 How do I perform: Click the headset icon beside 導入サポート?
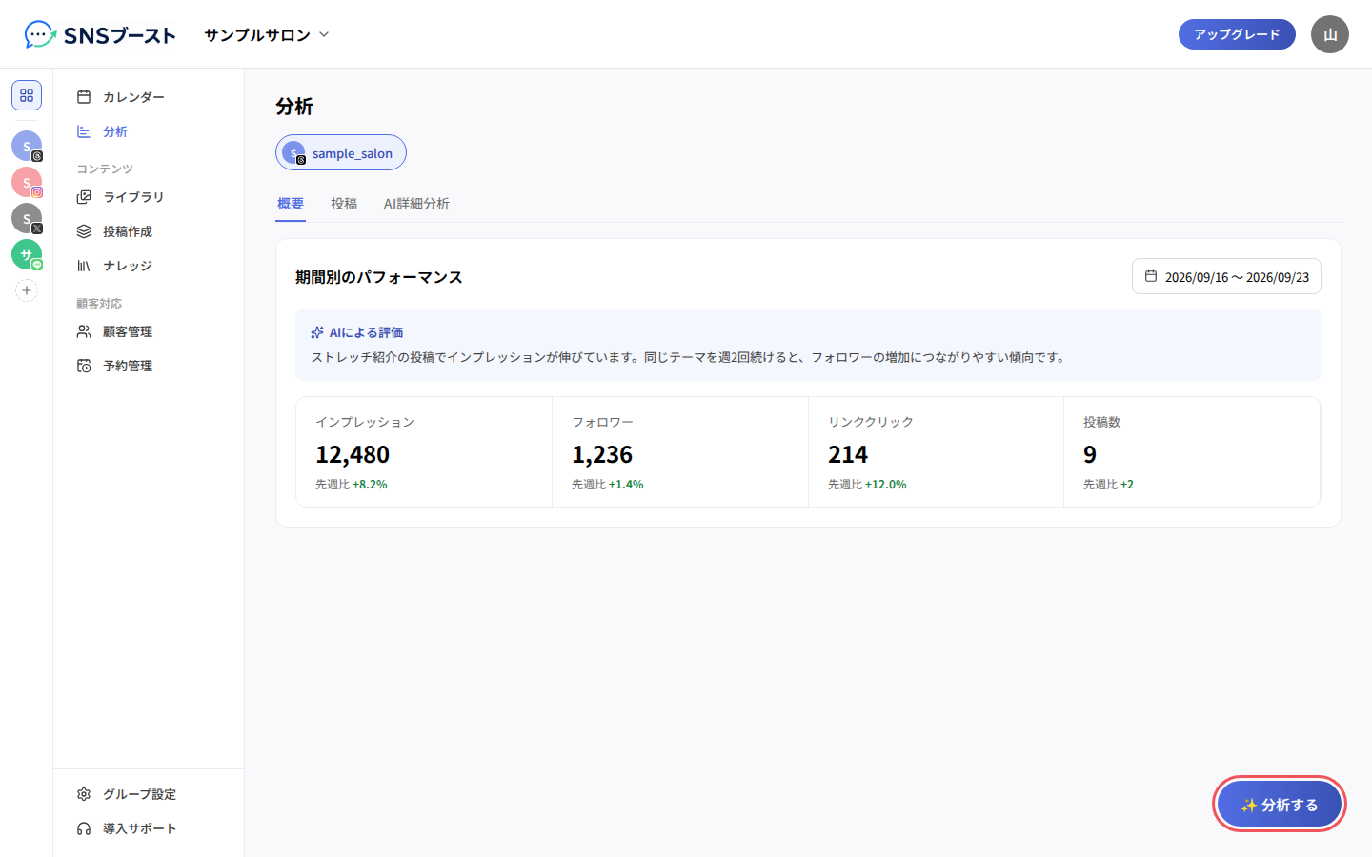click(84, 828)
